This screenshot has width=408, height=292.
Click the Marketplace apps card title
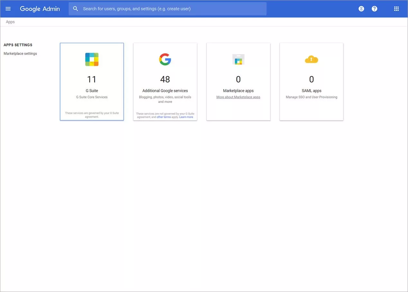click(238, 91)
